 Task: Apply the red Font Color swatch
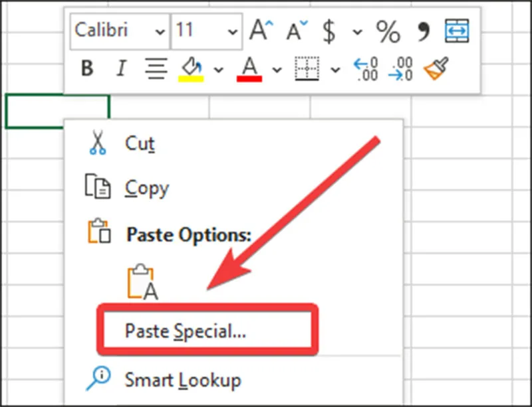click(x=249, y=69)
